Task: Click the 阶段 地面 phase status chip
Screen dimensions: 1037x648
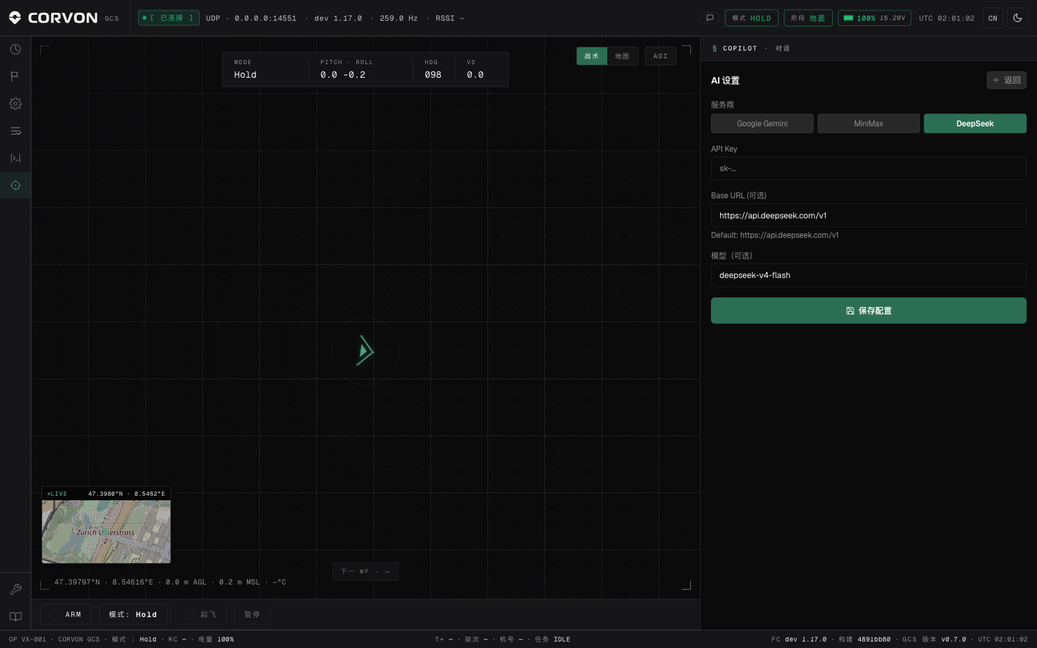Action: pyautogui.click(x=808, y=18)
